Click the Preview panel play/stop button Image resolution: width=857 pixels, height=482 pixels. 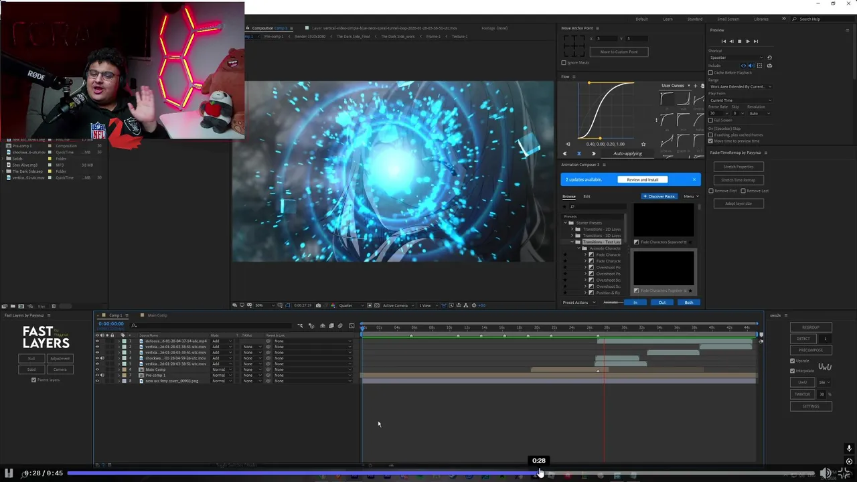[740, 42]
